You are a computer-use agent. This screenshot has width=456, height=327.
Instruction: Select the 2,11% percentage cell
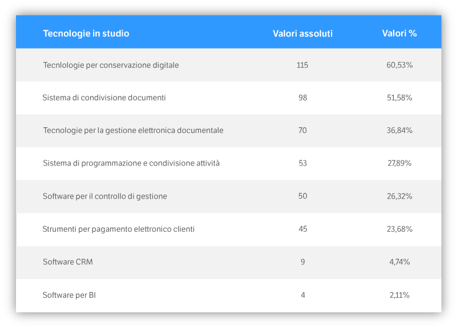[399, 295]
